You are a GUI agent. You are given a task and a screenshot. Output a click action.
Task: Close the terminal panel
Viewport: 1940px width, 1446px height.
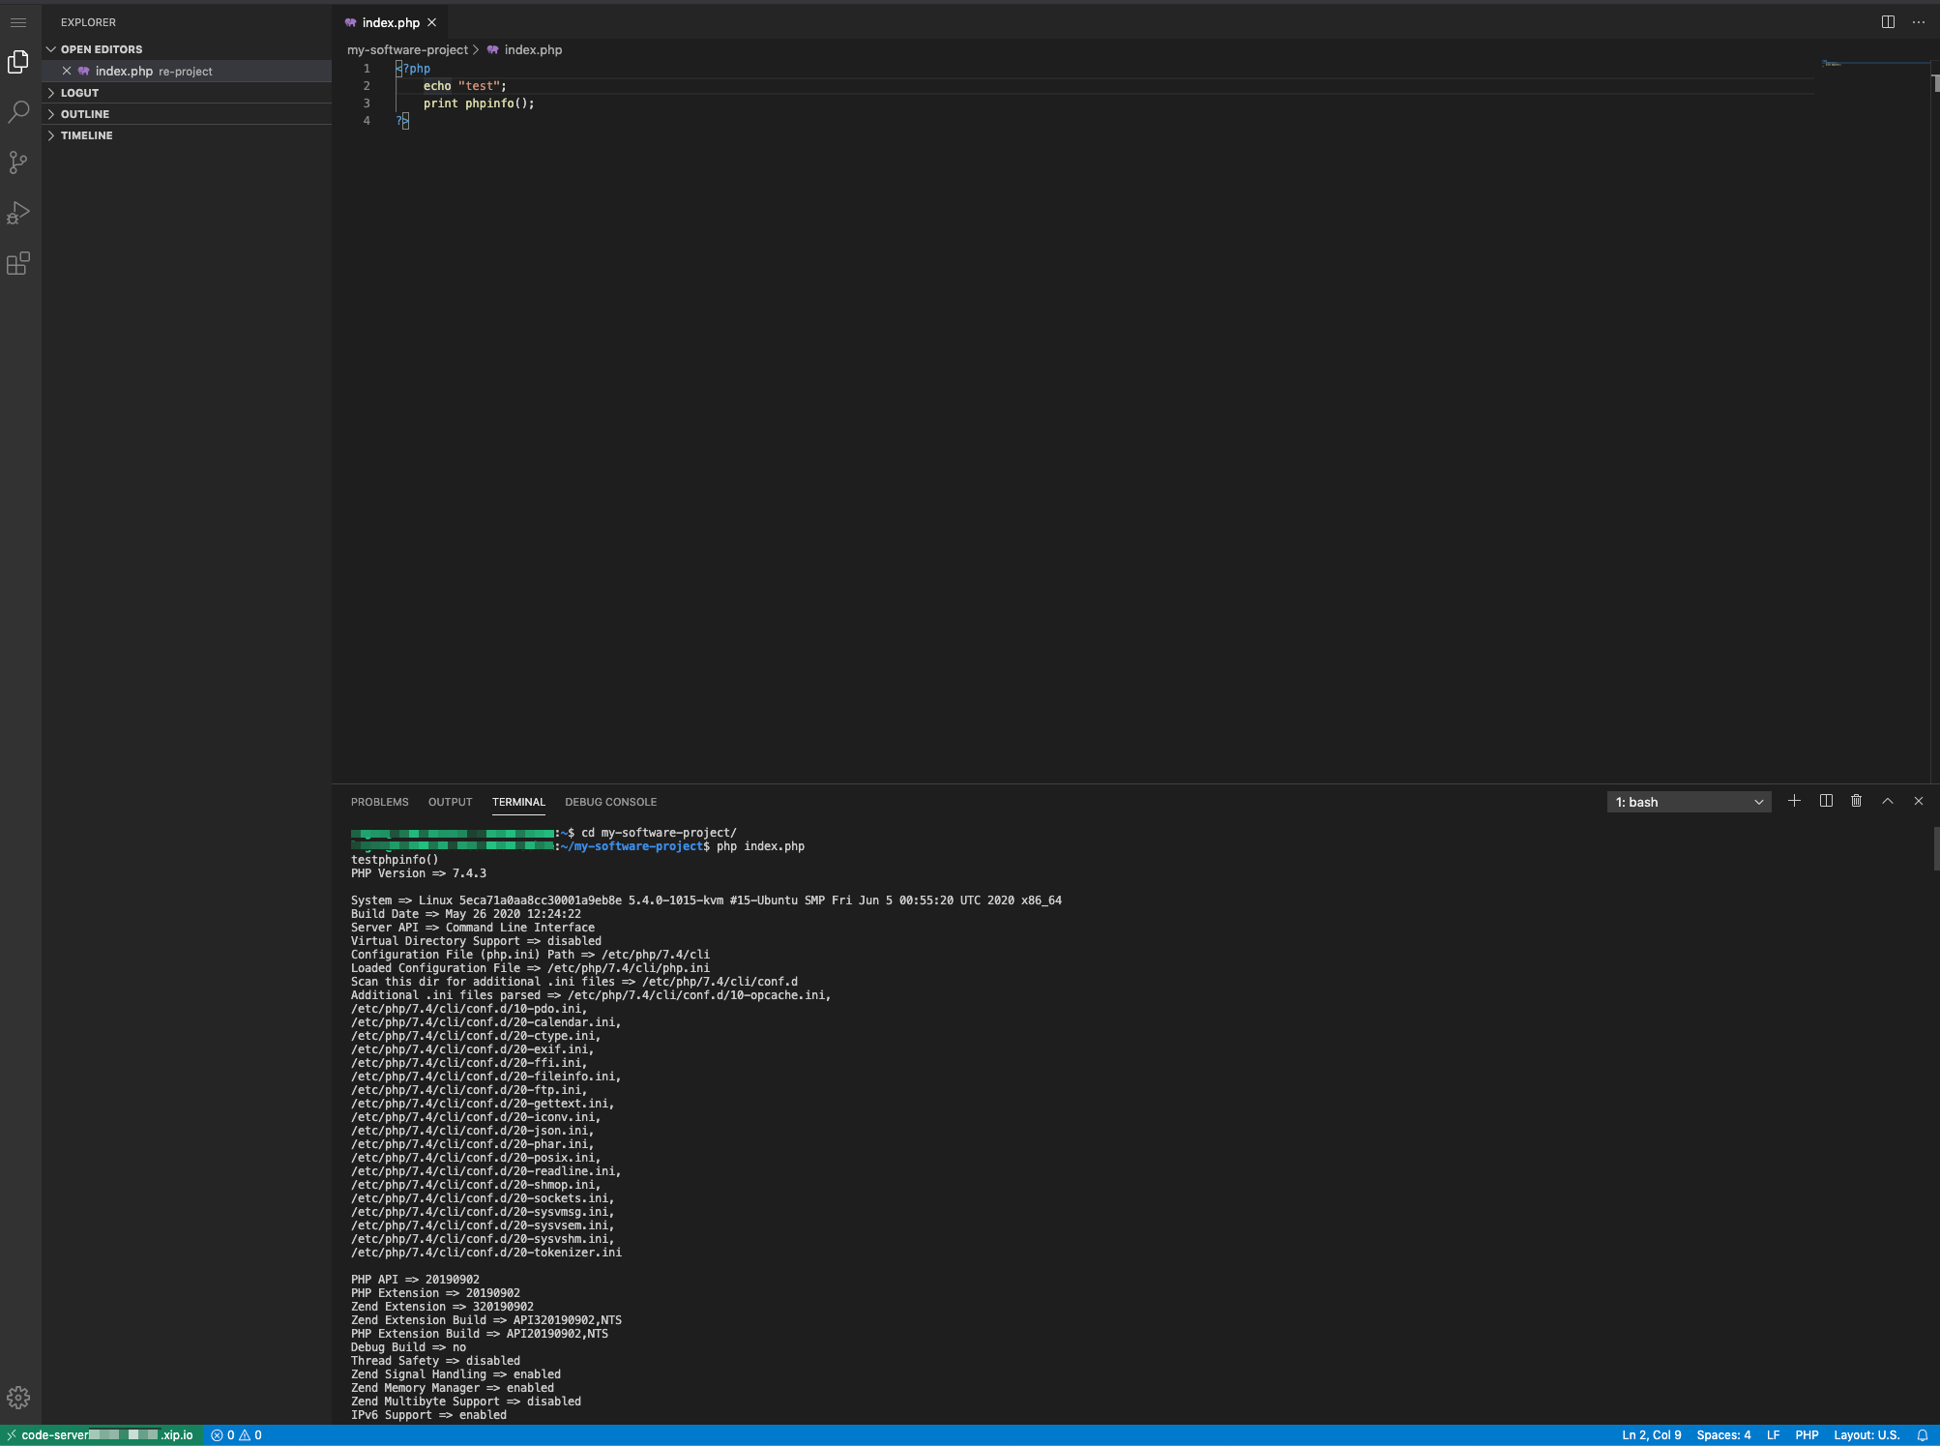click(1919, 801)
